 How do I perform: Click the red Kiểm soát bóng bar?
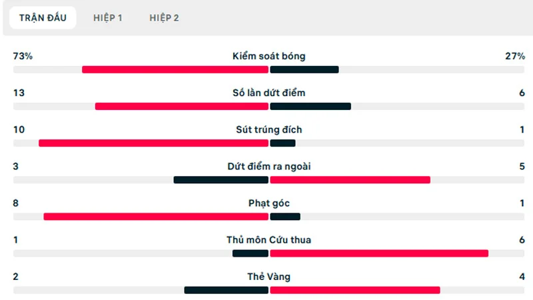(x=175, y=69)
